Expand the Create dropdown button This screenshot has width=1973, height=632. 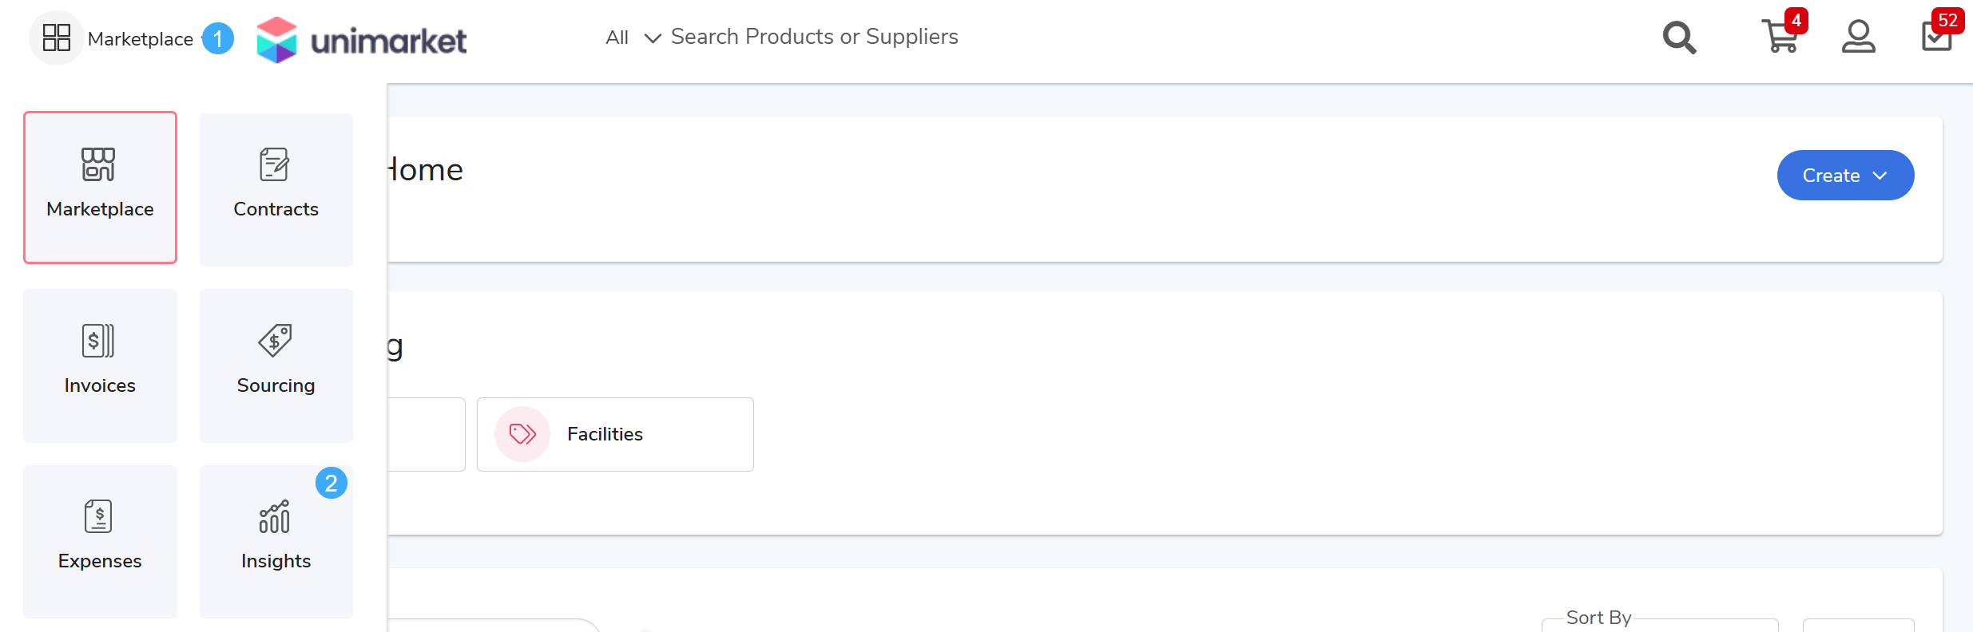1844,176
